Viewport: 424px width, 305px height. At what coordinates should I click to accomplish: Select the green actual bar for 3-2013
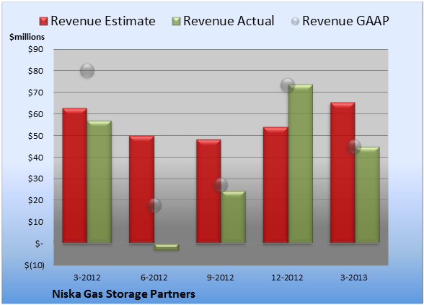tap(368, 195)
